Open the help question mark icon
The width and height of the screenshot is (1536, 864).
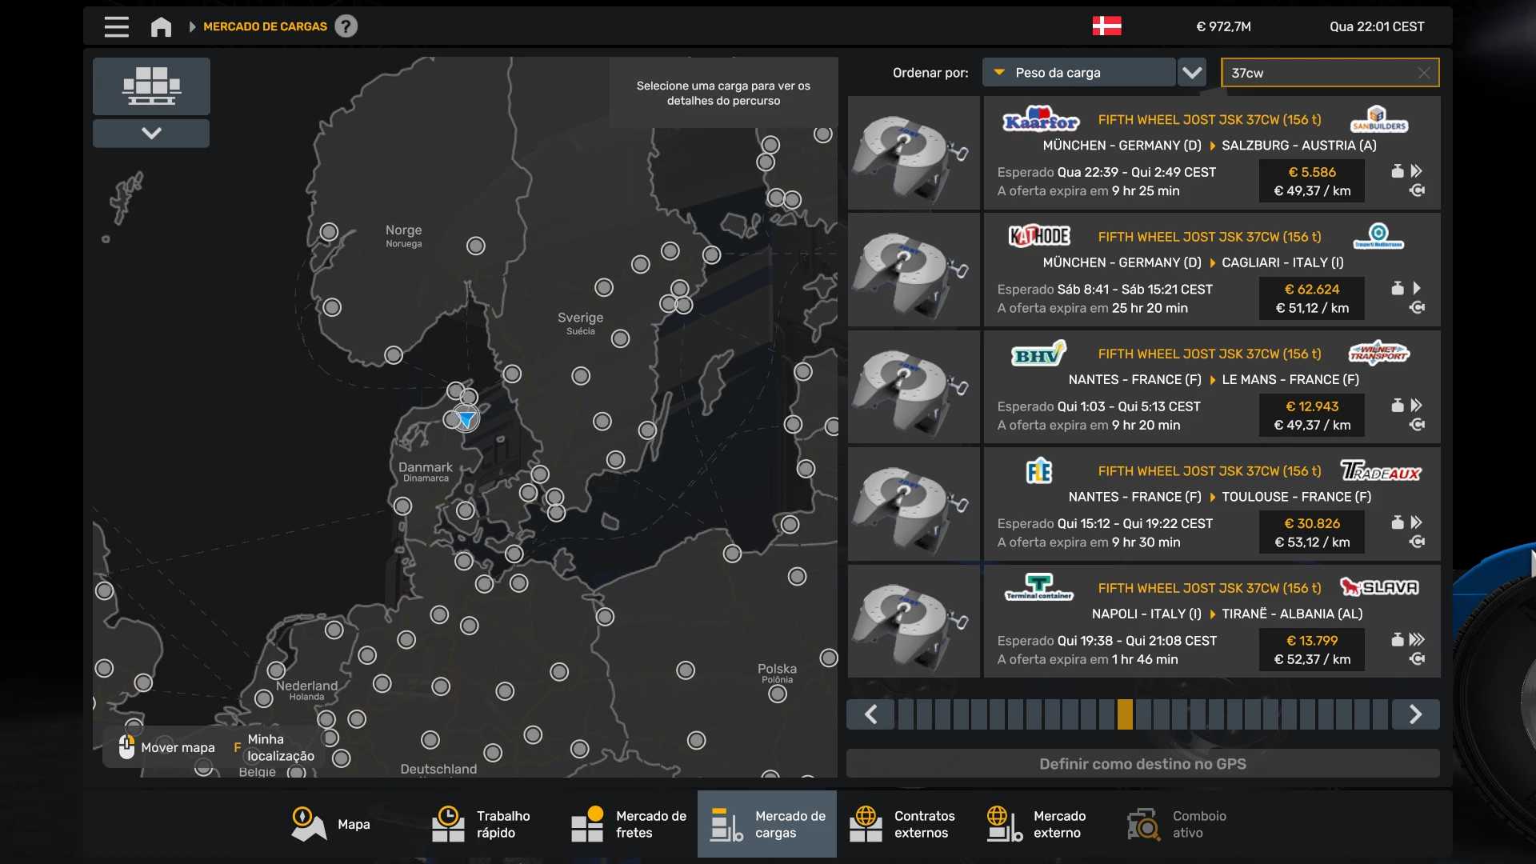[346, 26]
